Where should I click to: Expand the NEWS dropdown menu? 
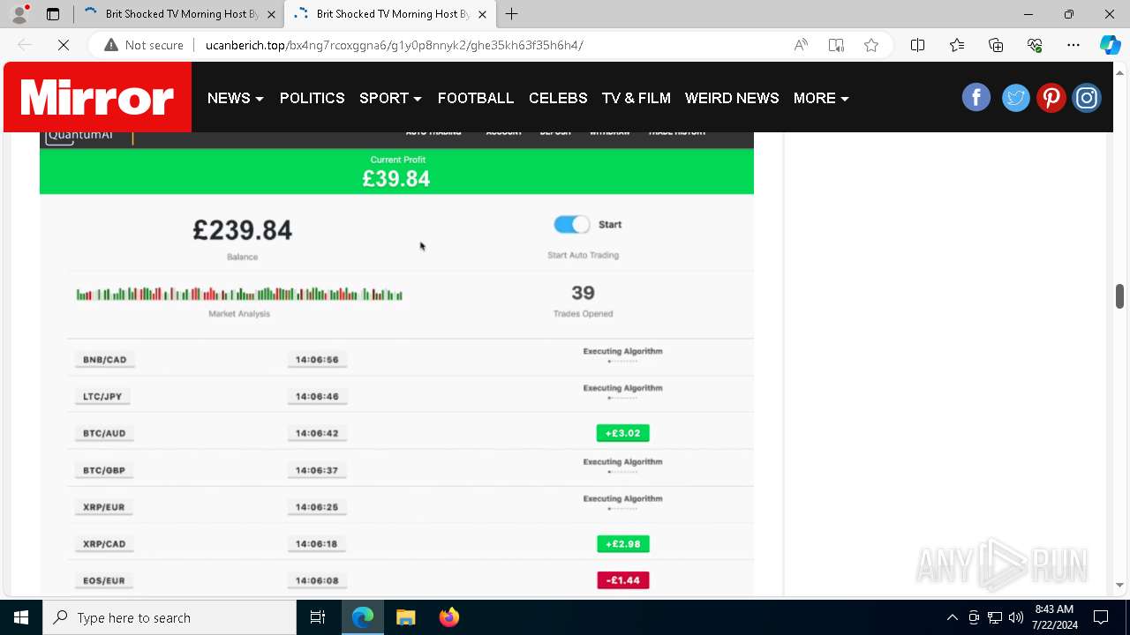tap(235, 98)
